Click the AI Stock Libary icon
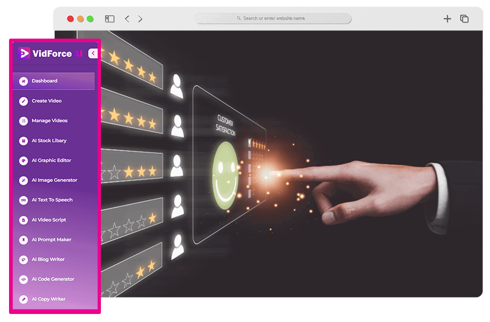490x322 pixels. pyautogui.click(x=23, y=141)
